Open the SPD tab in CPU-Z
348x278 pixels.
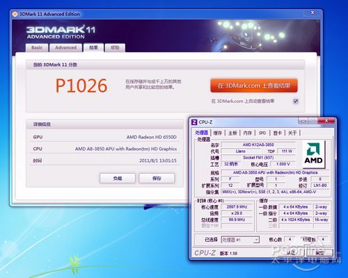coord(262,133)
